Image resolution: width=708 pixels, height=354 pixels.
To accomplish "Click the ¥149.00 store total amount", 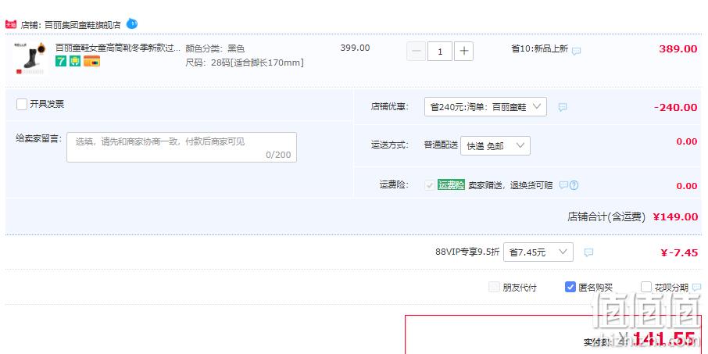I will (x=675, y=216).
